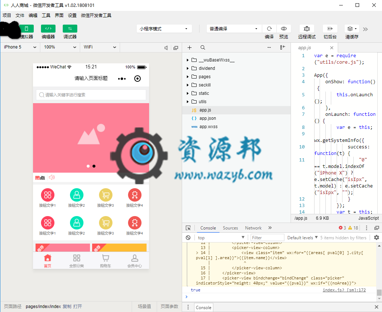Collapse the file tree panel icon
The height and width of the screenshot is (312, 382).
pyautogui.click(x=283, y=47)
